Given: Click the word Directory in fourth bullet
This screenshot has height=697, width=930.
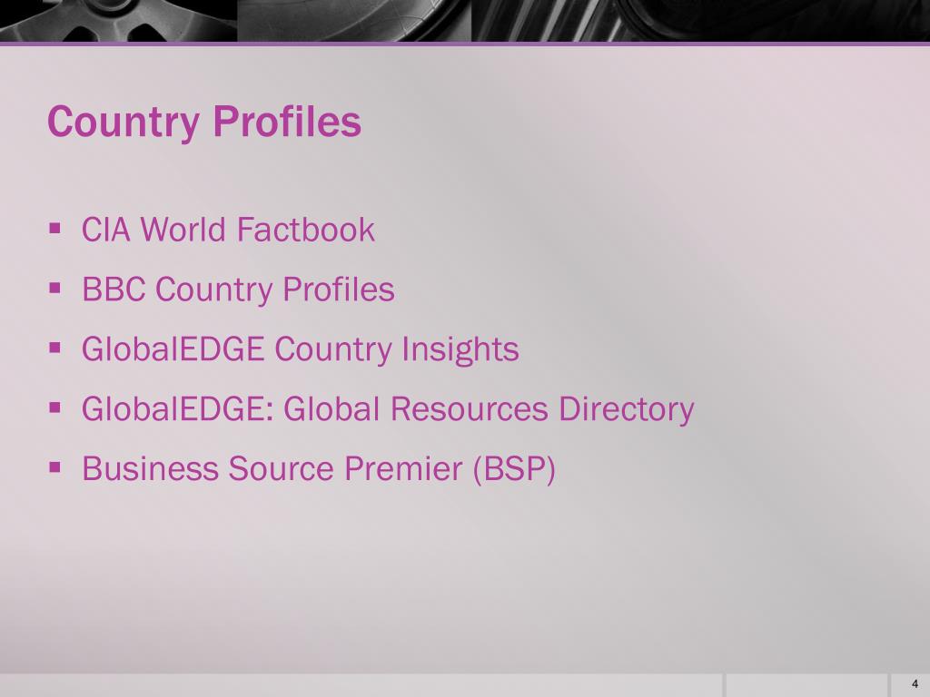Looking at the screenshot, I should pos(627,409).
